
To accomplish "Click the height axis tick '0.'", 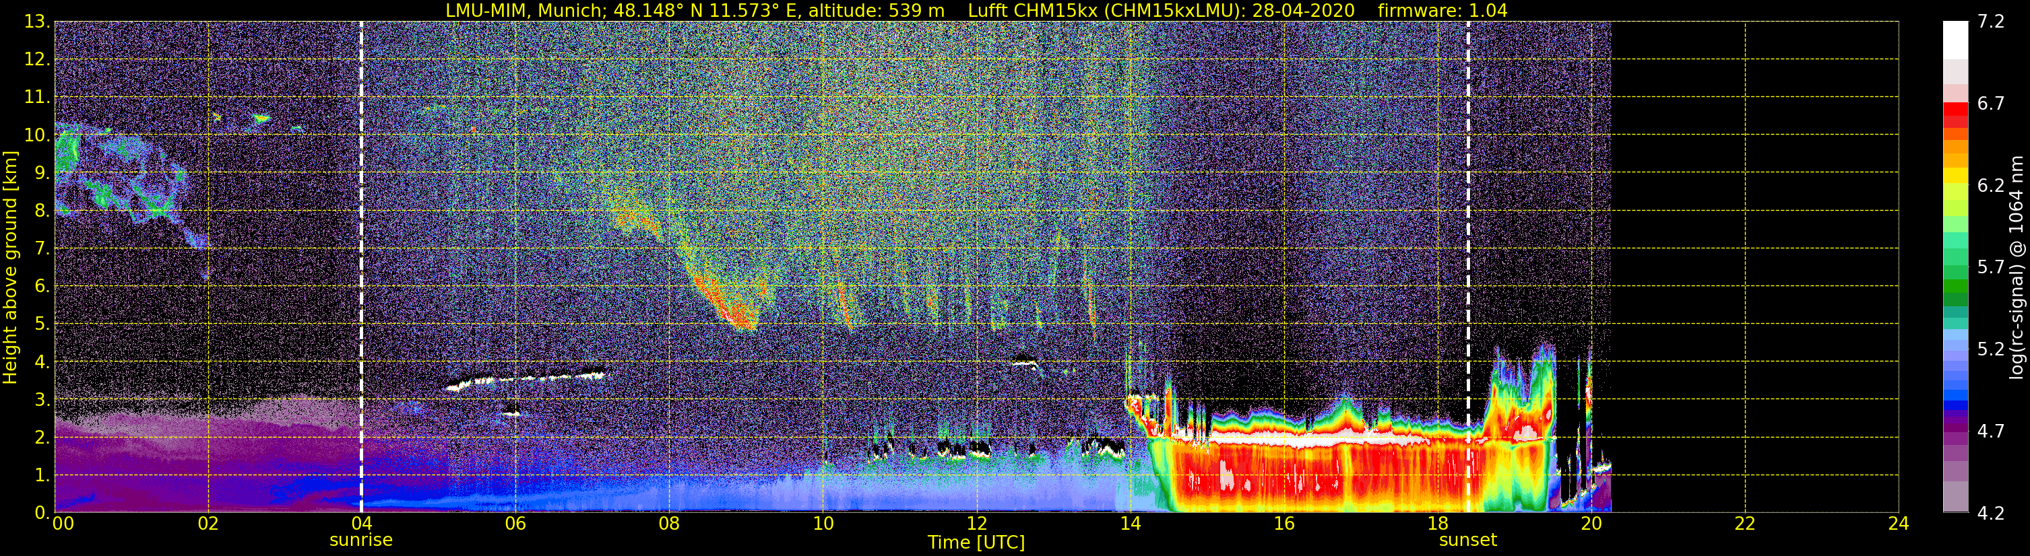I will point(42,513).
